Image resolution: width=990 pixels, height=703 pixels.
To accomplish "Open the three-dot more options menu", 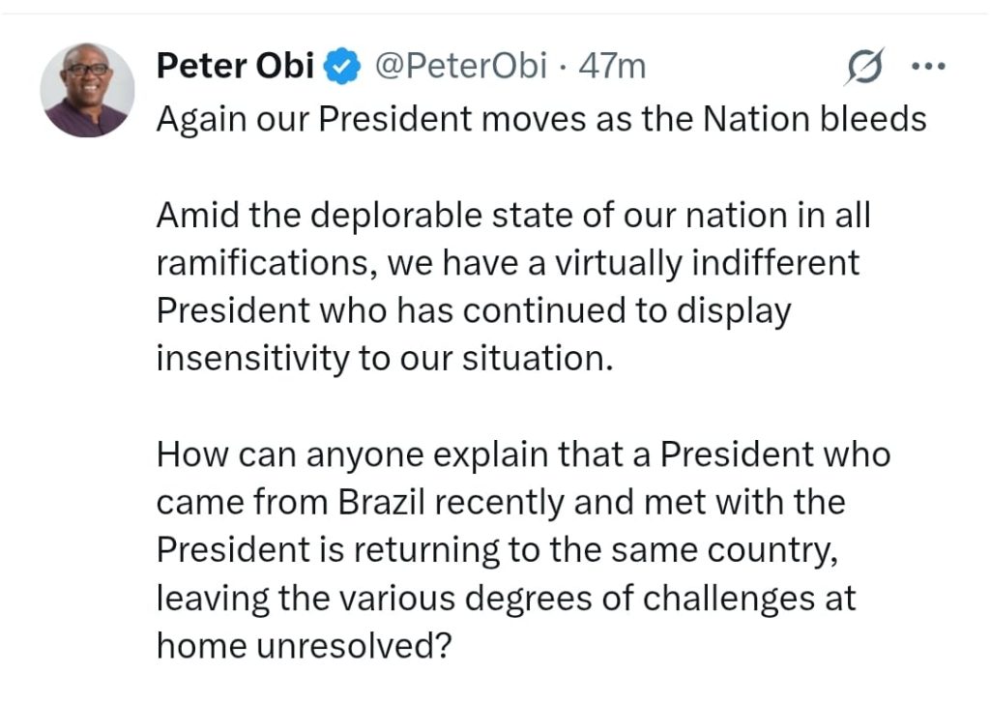I will (928, 66).
